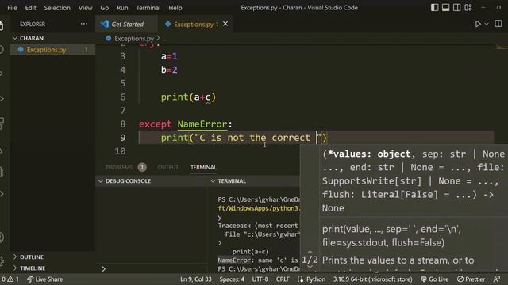Click the print(a+c) code on line 6
Screen dimensions: 508x285
[x=188, y=97]
